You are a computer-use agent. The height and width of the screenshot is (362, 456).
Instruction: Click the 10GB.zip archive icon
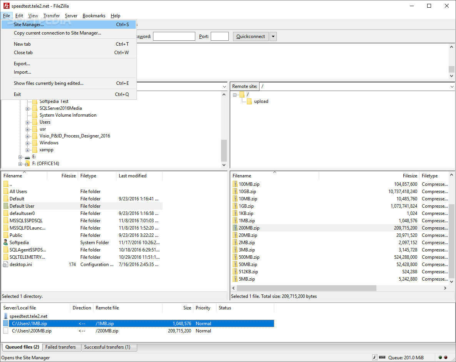(235, 191)
